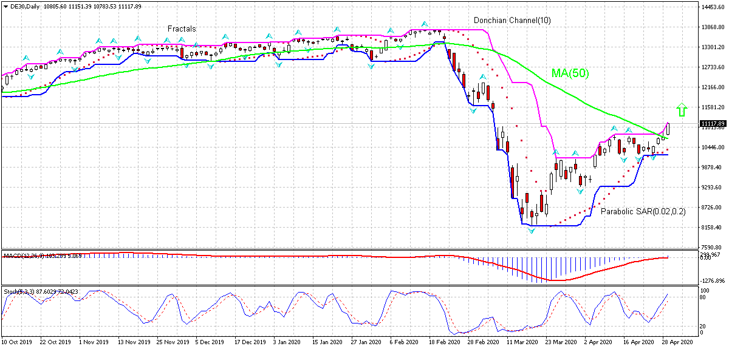Image resolution: width=729 pixels, height=349 pixels.
Task: Select the 11 Mar 2020 date marker
Action: pos(522,342)
